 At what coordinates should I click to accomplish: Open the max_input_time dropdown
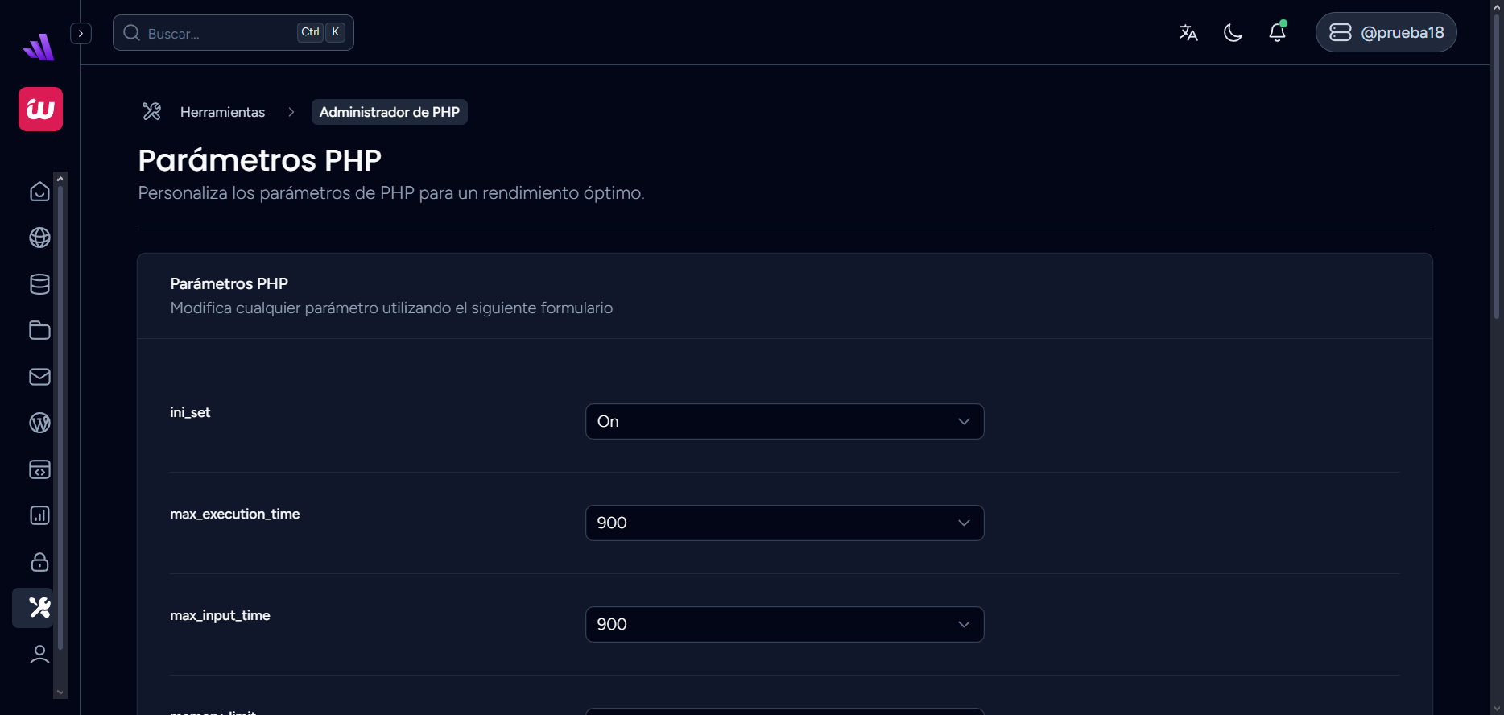pyautogui.click(x=784, y=624)
